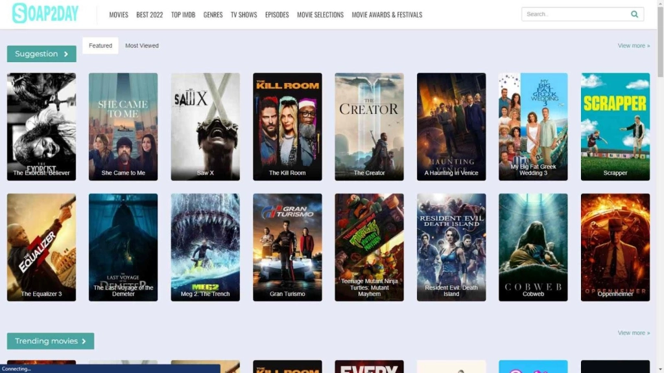Screen dimensions: 664x373
Task: Open the Gran Turismo poster
Action: coord(287,247)
